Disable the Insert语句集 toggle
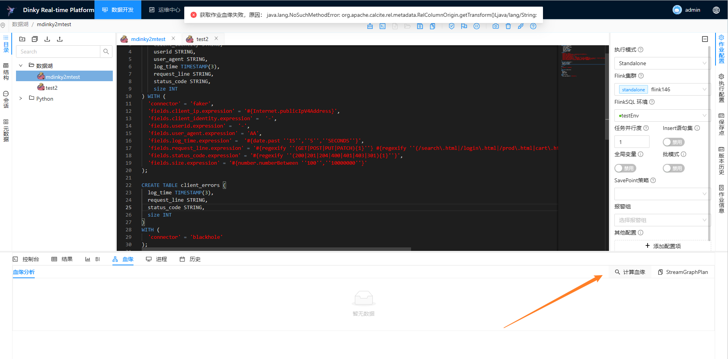This screenshot has width=728, height=359. pyautogui.click(x=674, y=142)
